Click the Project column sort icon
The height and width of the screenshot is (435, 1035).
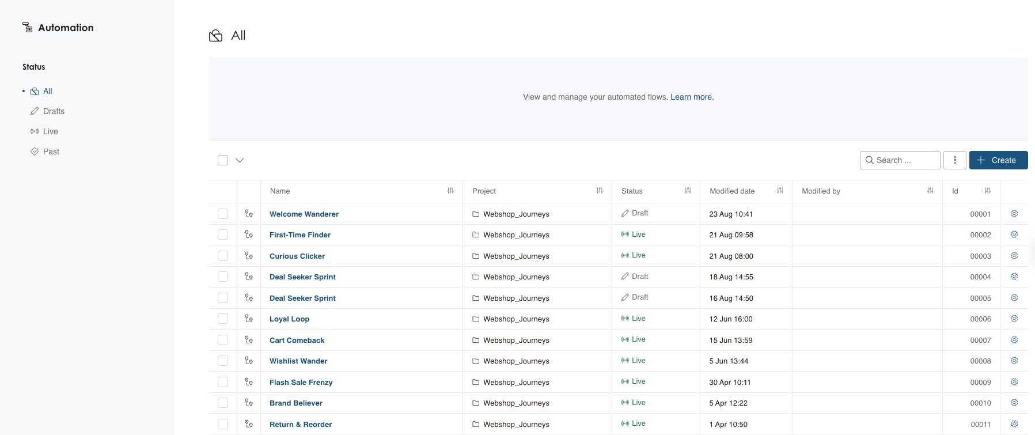600,191
